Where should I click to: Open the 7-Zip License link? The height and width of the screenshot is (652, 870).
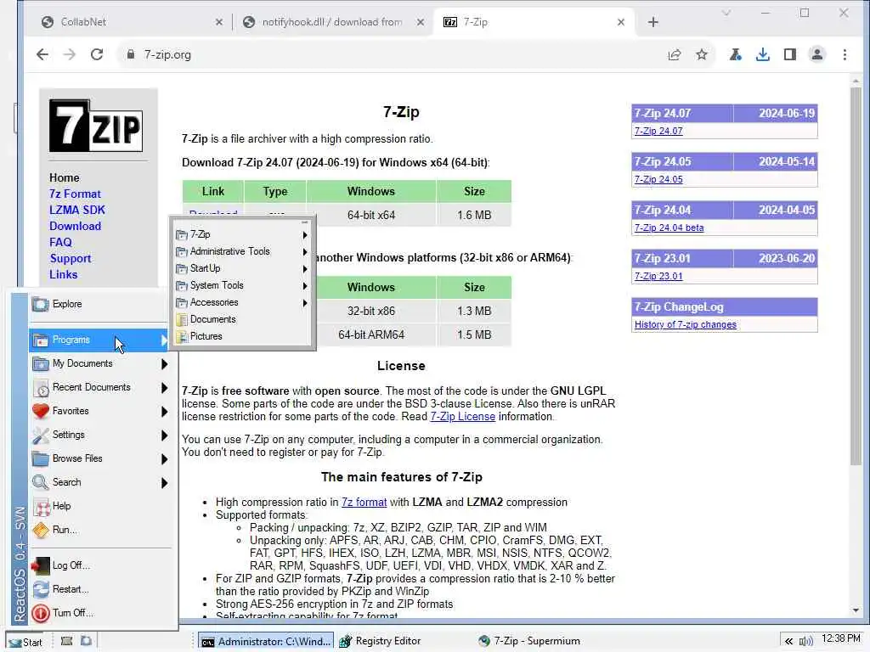(x=462, y=416)
